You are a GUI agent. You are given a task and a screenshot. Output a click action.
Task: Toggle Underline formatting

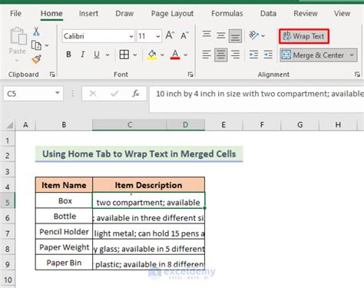pos(97,55)
